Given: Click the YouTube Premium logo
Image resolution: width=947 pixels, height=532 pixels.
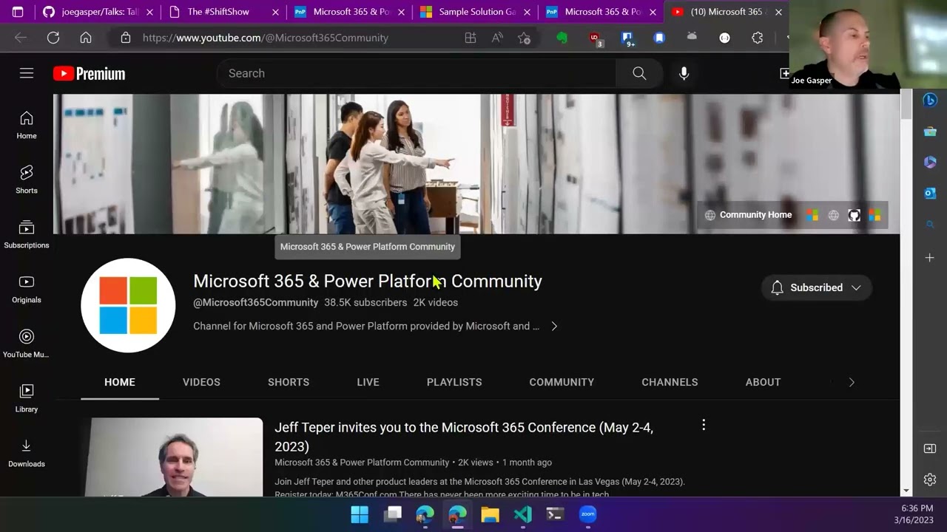Looking at the screenshot, I should click(89, 74).
